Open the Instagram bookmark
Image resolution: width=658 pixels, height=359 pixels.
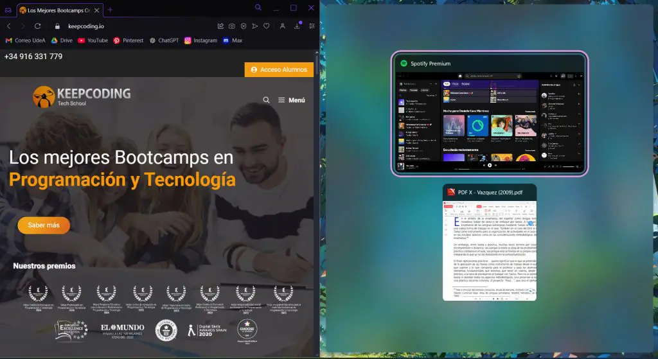(x=200, y=40)
